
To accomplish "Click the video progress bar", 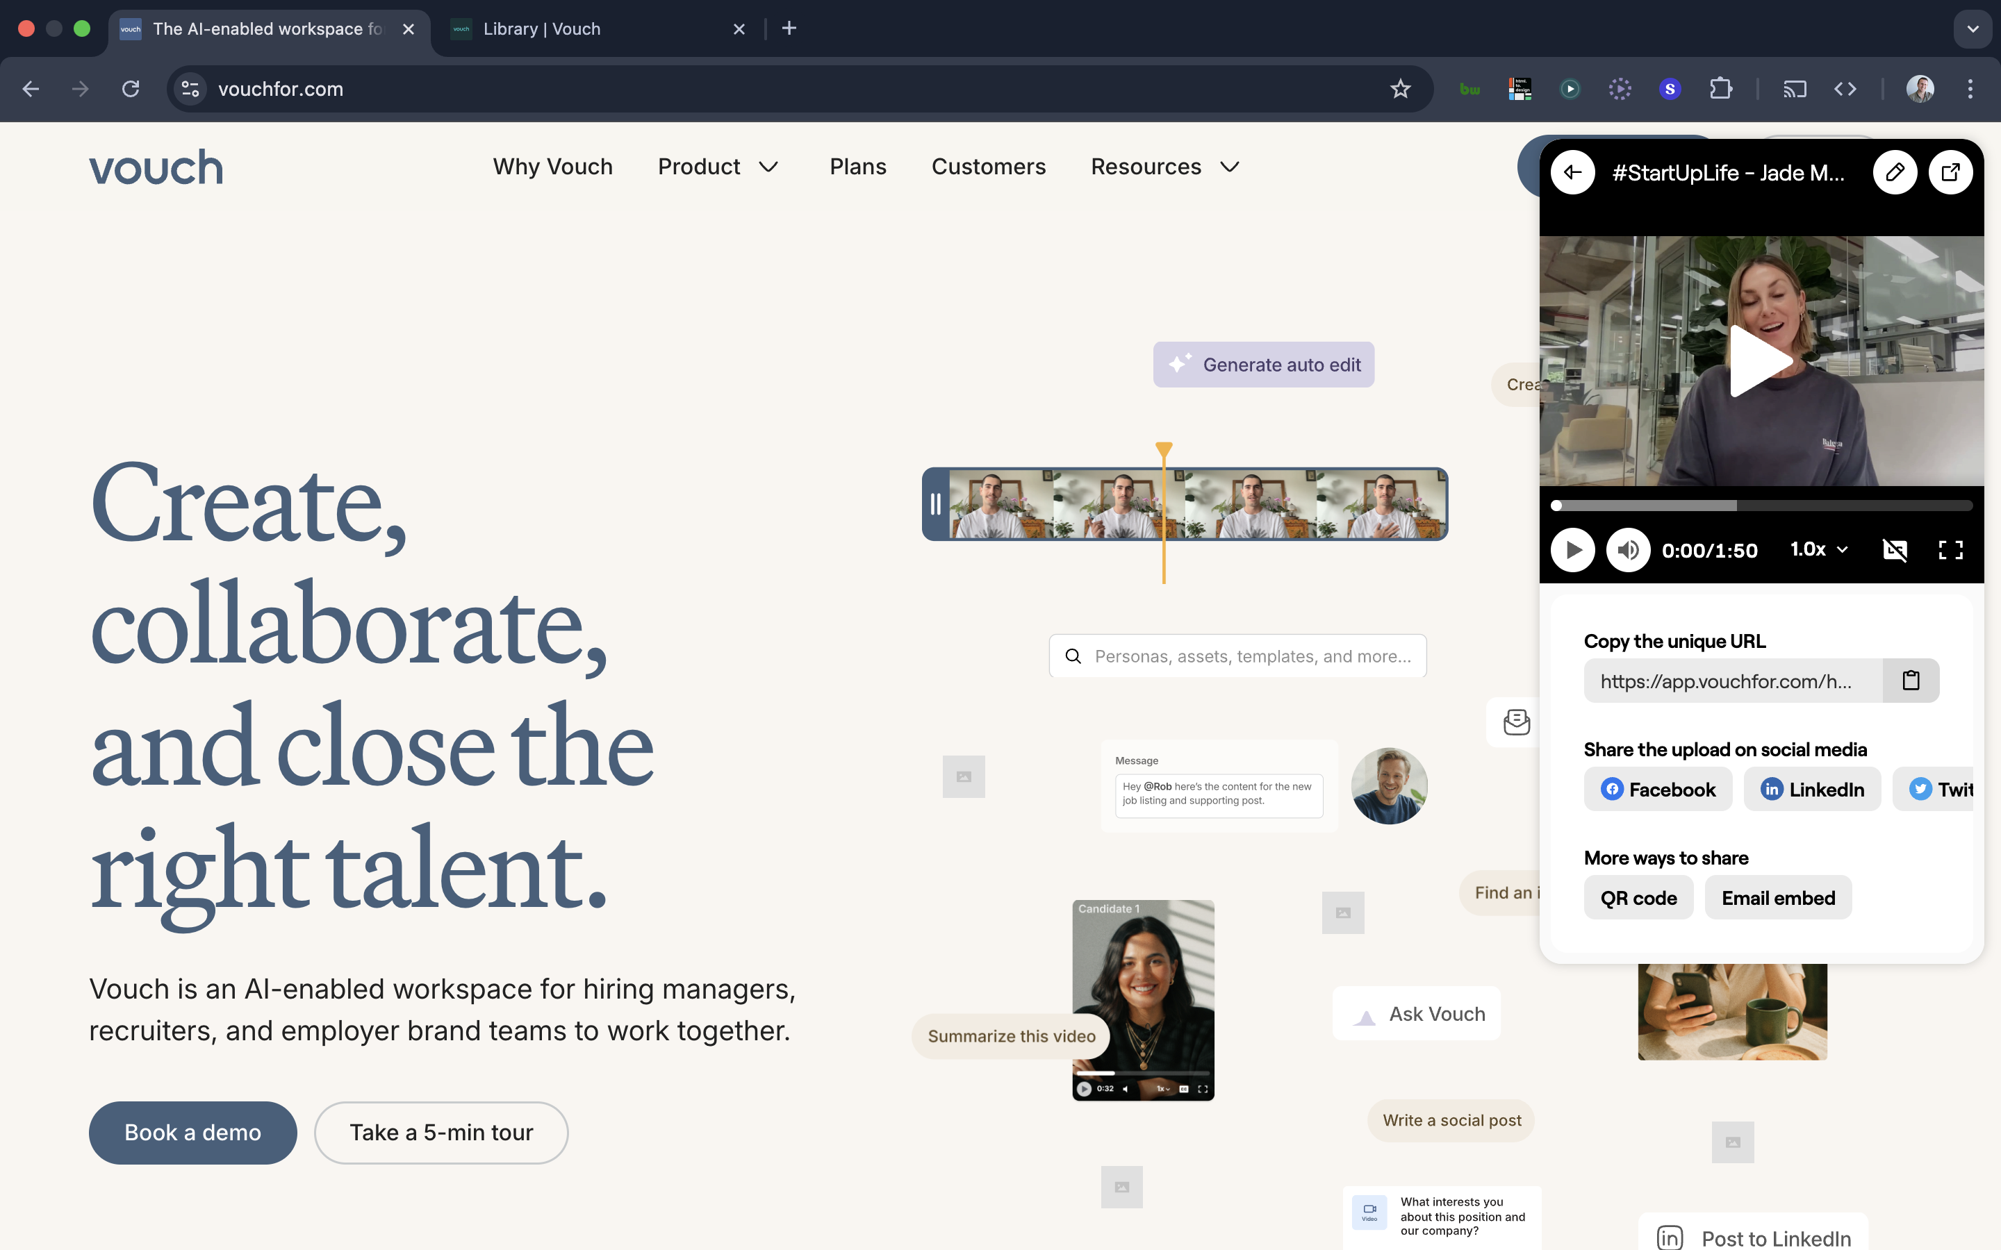I will coord(1761,505).
